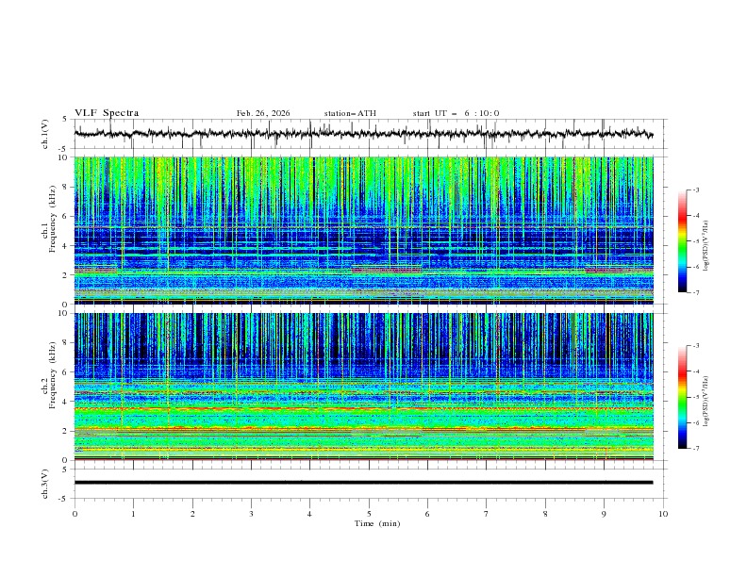This screenshot has height=577, width=747.
Task: Click time axis tick label "6"
Action: tap(427, 514)
